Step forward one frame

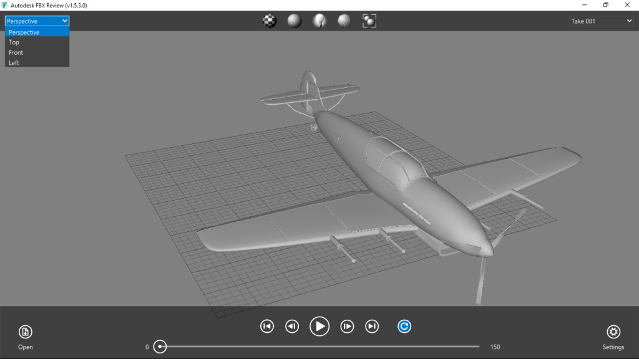point(346,326)
